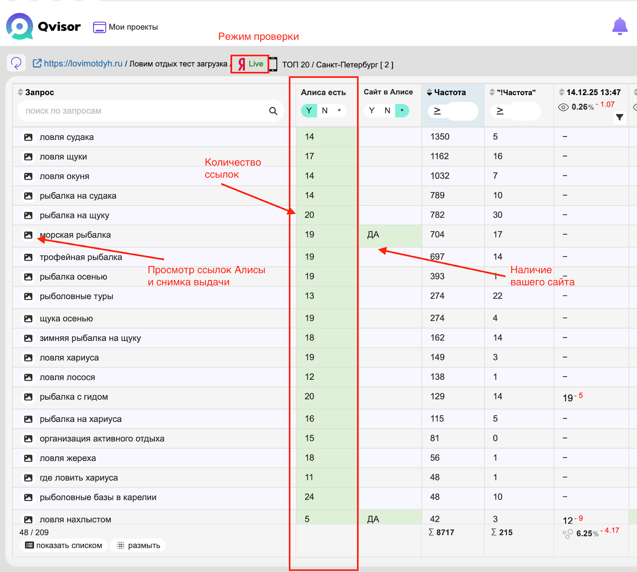Viewport: 637px width, 572px height.
Task: Click the 14.12.25 13:47 date column header
Action: tap(593, 92)
